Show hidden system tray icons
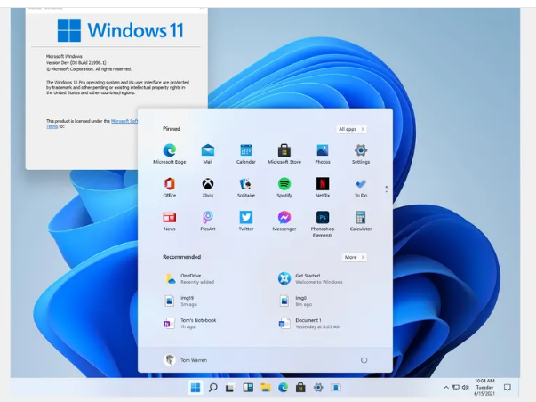 click(445, 388)
